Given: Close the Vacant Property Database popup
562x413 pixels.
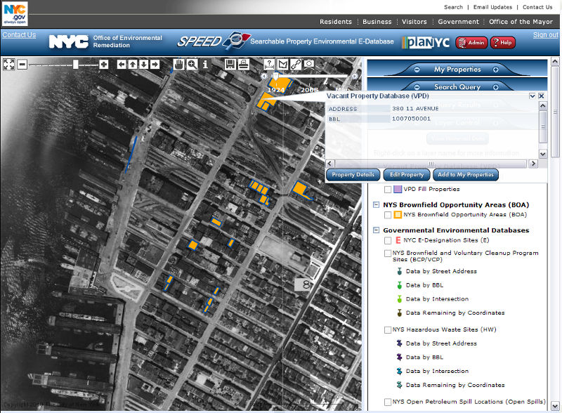Looking at the screenshot, I should coord(541,96).
